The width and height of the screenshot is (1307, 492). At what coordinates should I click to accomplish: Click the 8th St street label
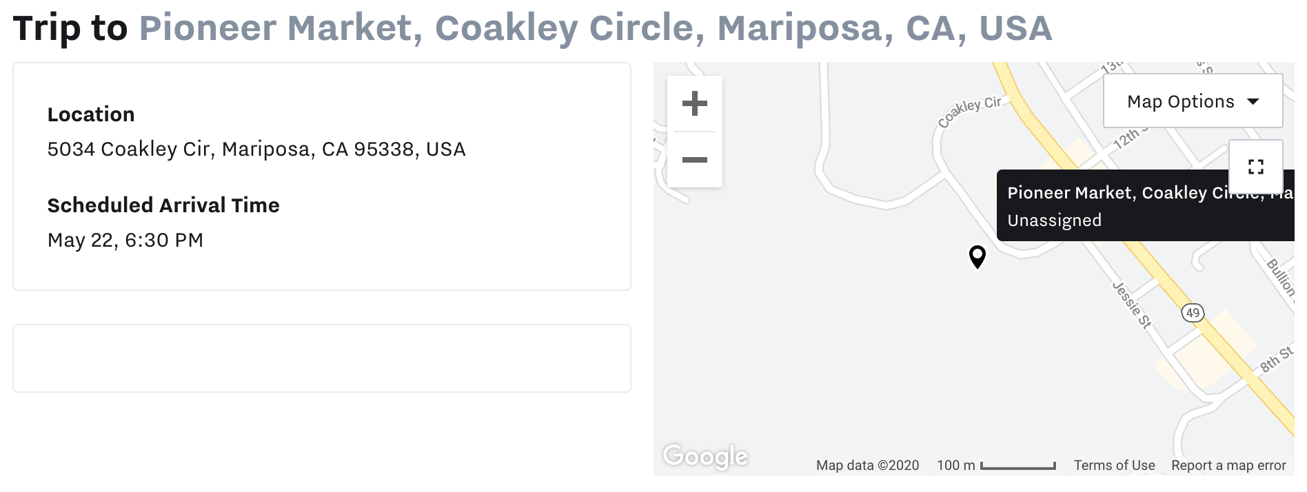click(1276, 360)
